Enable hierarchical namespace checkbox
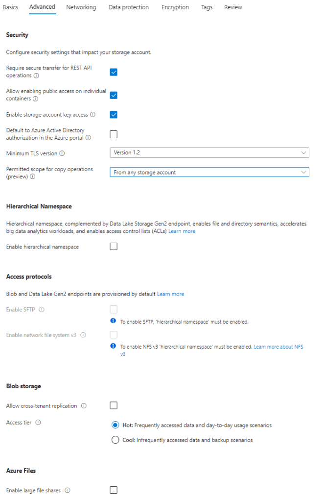Image resolution: width=325 pixels, height=502 pixels. [x=114, y=247]
